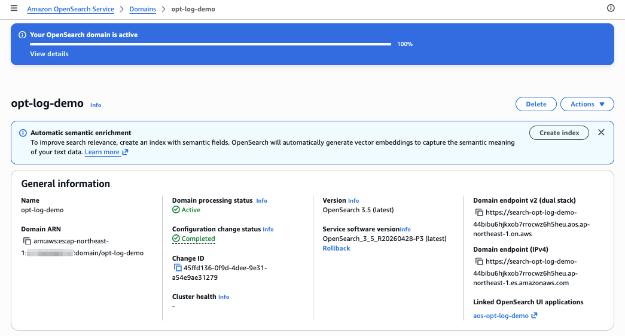Viewport: 625px width, 336px height.
Task: Click the external link icon beside aos-opt-log-demo
Action: [534, 315]
